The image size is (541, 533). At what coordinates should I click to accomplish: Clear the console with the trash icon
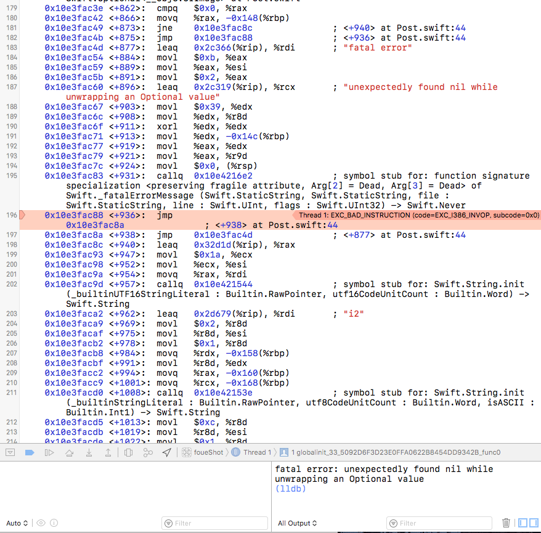tap(506, 523)
